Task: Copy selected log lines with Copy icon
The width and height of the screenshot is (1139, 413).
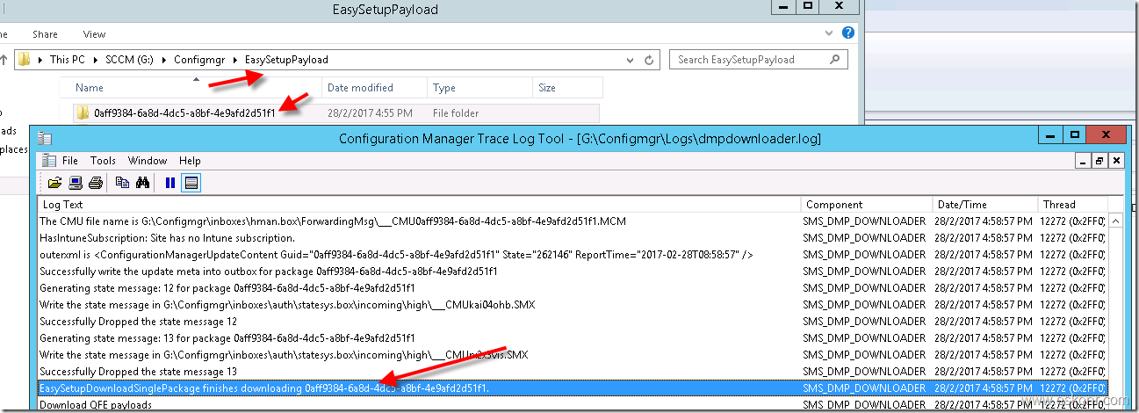Action: click(x=123, y=183)
